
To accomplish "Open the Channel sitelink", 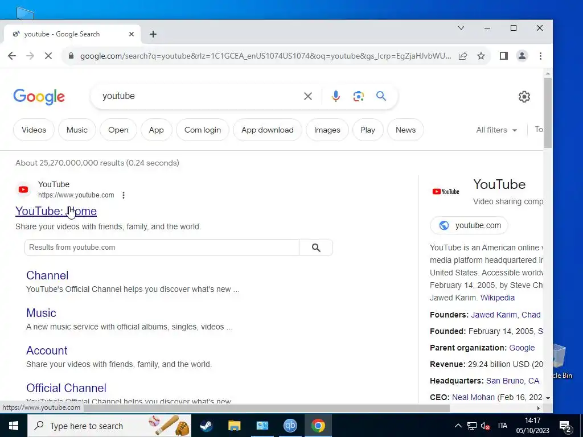I will [x=47, y=275].
